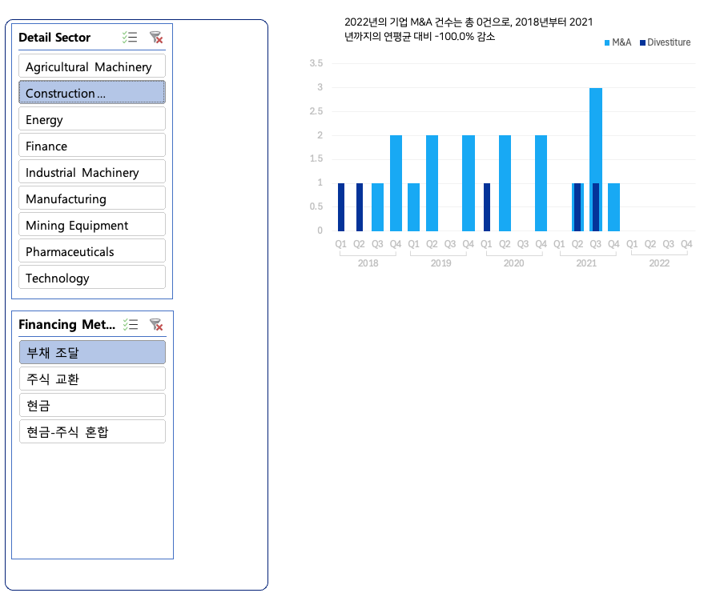Filter by Finance sector
716x601 pixels.
pyautogui.click(x=92, y=146)
